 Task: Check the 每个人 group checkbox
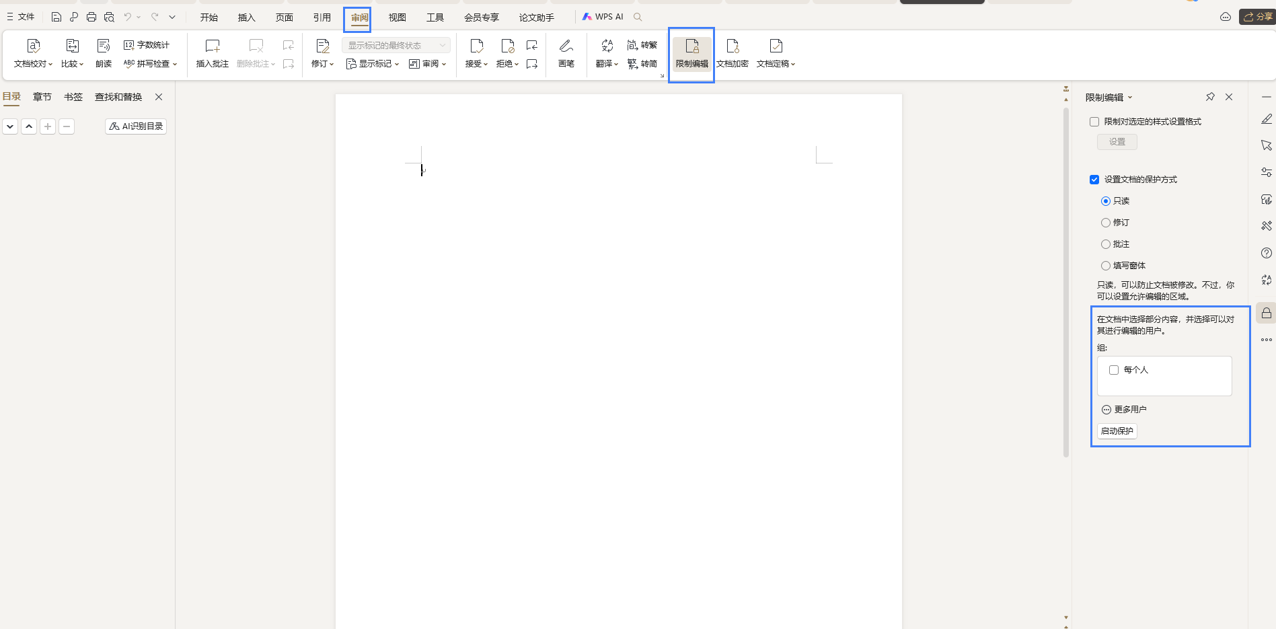[1114, 370]
